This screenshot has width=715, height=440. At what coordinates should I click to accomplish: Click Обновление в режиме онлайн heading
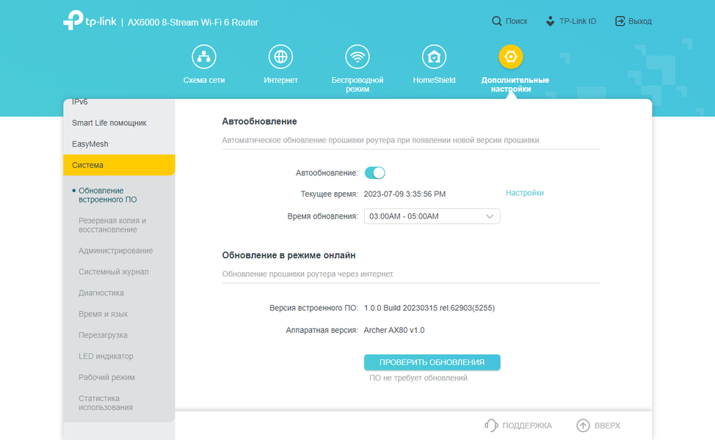pyautogui.click(x=288, y=255)
